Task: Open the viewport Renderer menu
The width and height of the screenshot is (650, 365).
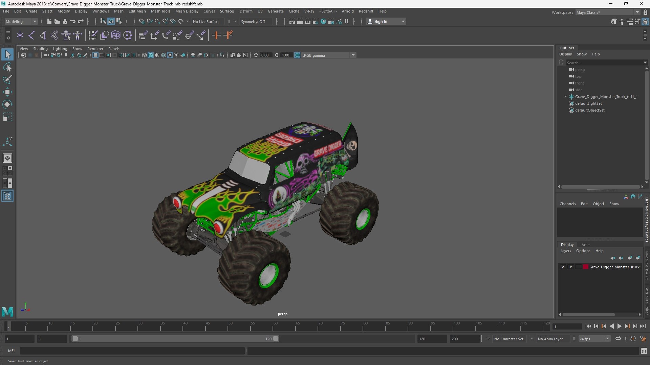Action: click(95, 49)
